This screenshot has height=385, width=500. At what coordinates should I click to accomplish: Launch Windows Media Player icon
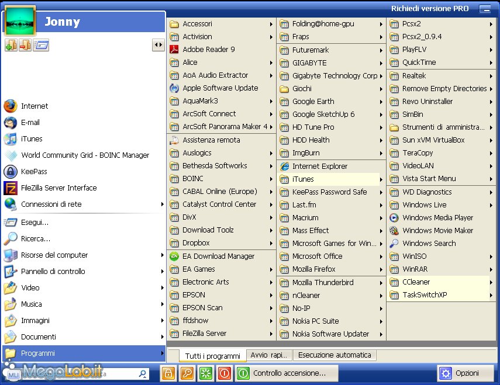394,218
